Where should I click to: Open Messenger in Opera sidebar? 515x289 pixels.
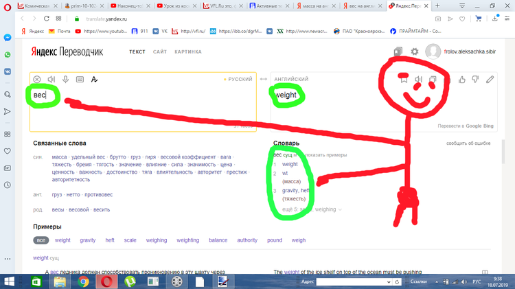[x=8, y=38]
